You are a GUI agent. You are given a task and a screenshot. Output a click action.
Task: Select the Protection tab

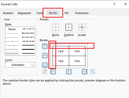[82, 13]
